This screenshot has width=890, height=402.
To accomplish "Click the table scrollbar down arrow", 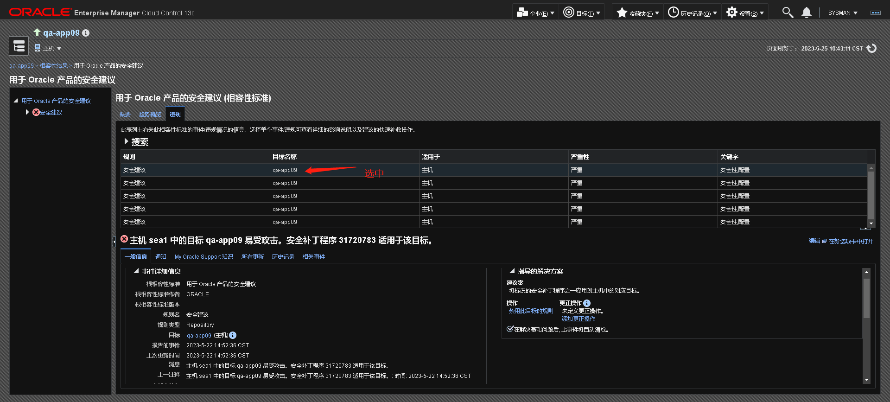I will (871, 223).
